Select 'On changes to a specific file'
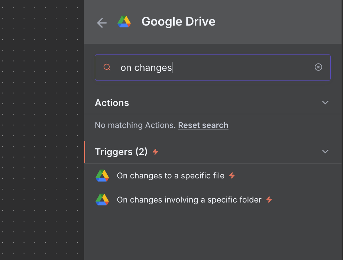The width and height of the screenshot is (343, 260). coord(171,176)
